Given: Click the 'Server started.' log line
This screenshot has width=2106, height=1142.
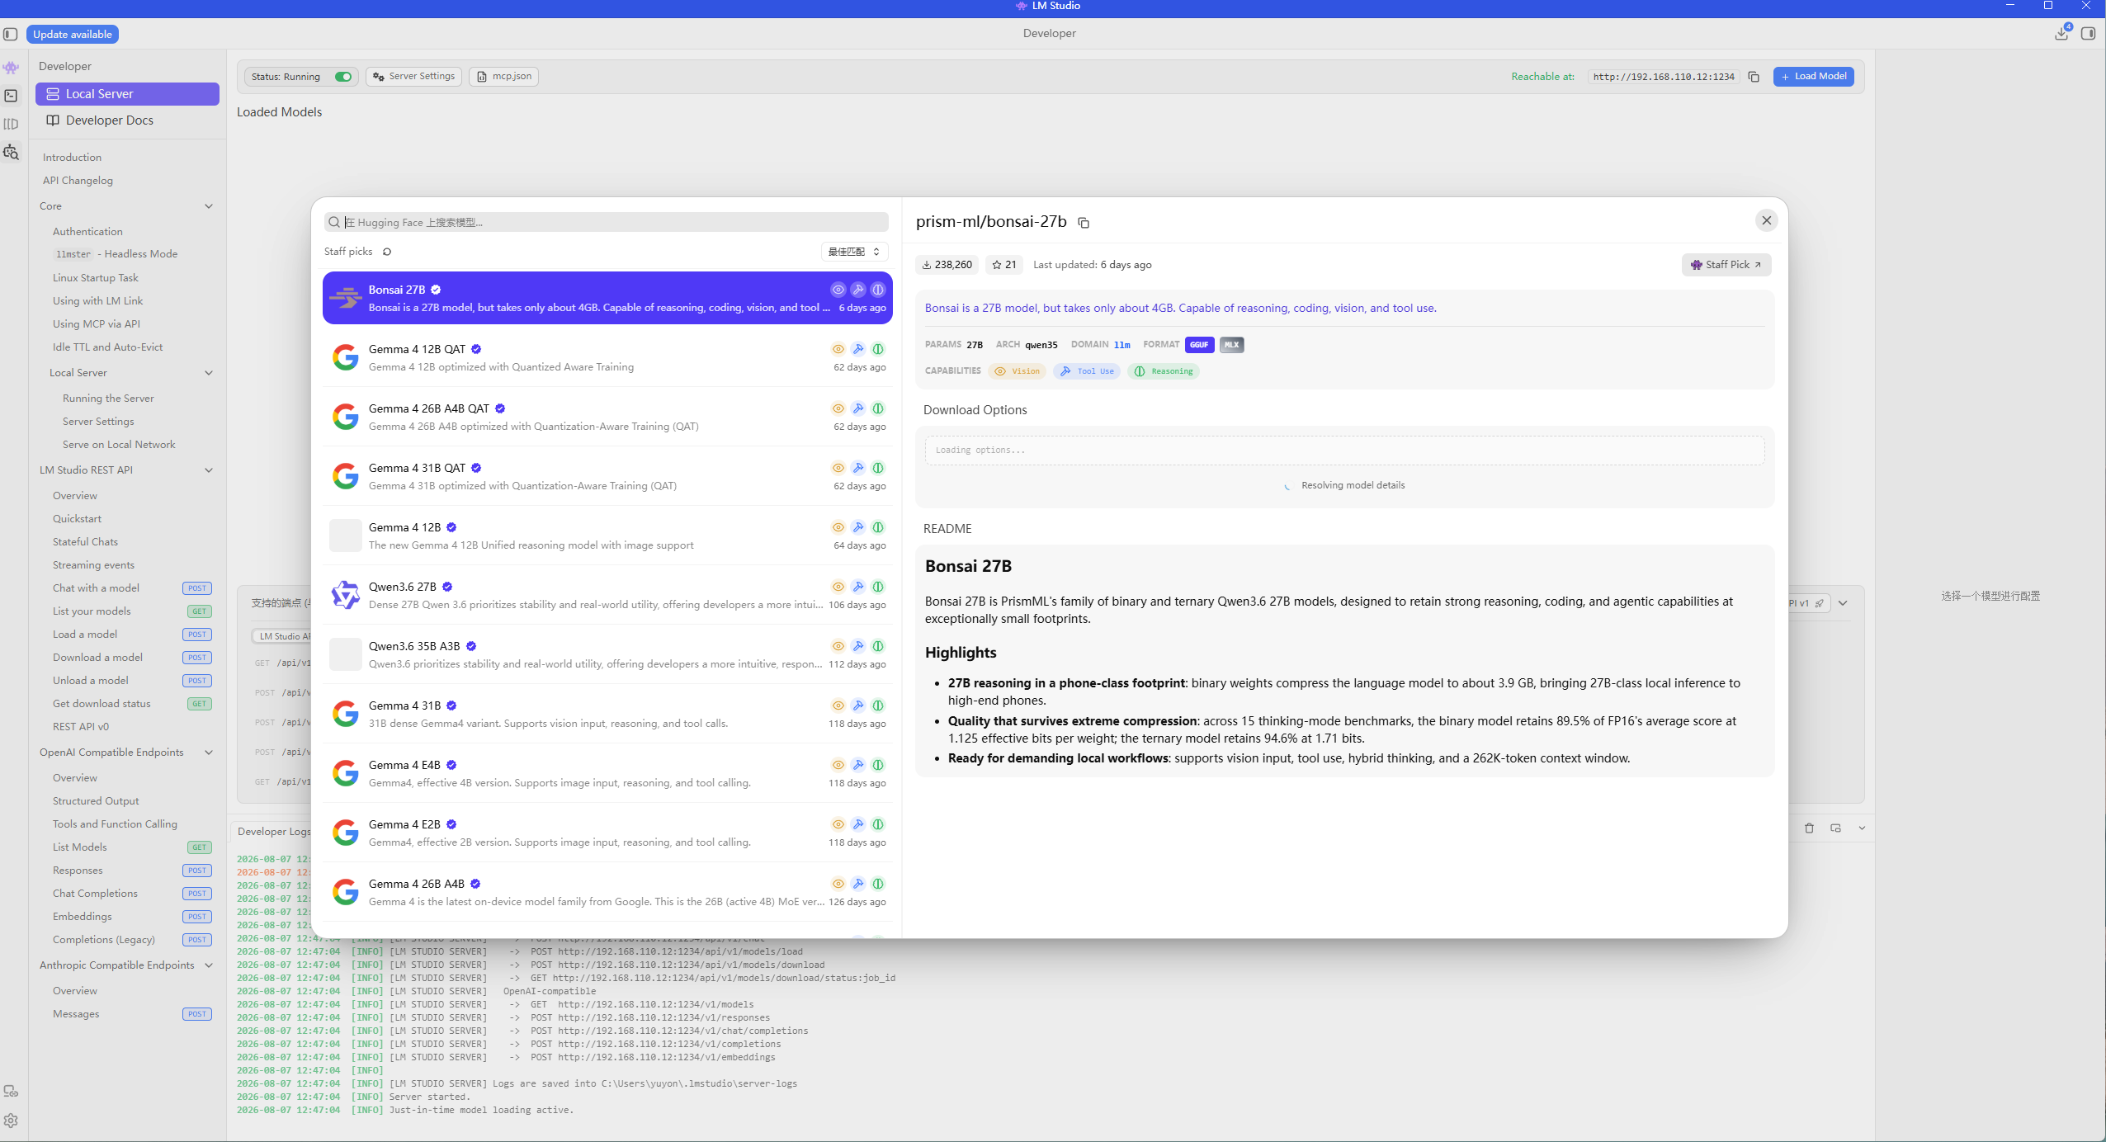Looking at the screenshot, I should (x=429, y=1097).
